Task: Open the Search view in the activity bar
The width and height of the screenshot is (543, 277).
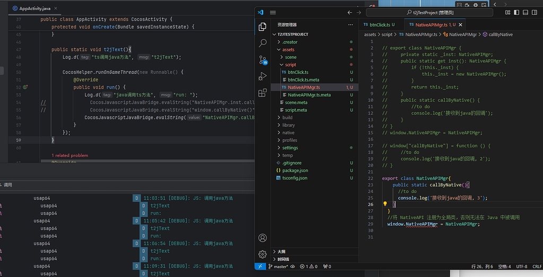Action: (x=262, y=43)
